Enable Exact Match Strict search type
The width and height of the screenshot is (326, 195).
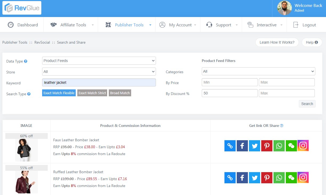(92, 93)
